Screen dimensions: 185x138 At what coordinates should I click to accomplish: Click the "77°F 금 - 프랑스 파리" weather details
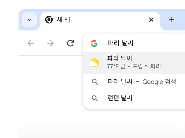(134, 66)
